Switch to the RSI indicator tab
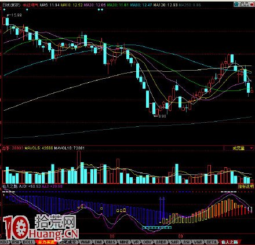Image resolution: width=255 pixels, height=245 pixels. pos(16,242)
